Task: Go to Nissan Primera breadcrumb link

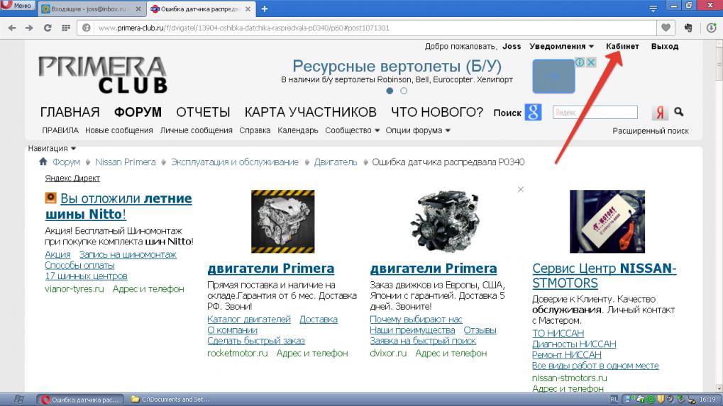Action: pyautogui.click(x=125, y=162)
